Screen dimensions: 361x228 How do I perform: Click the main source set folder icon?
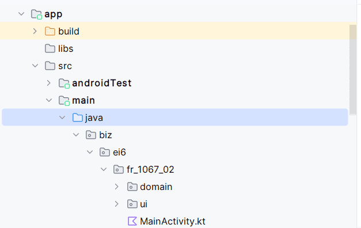point(64,101)
